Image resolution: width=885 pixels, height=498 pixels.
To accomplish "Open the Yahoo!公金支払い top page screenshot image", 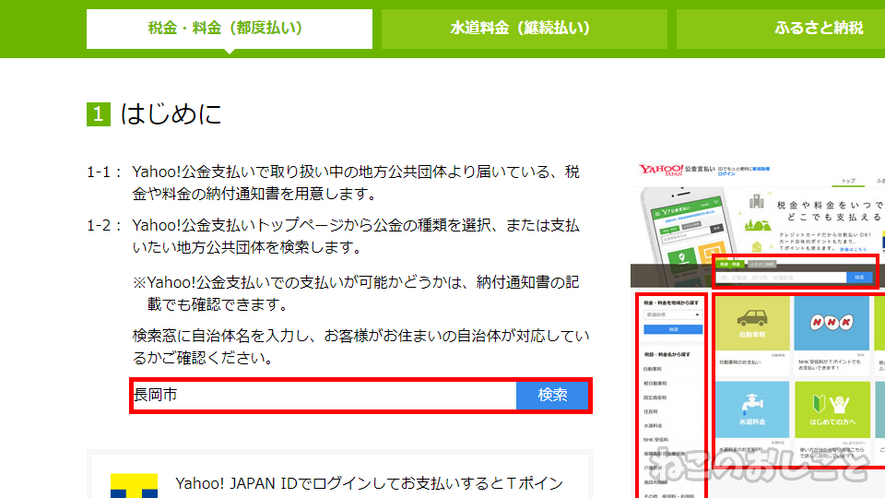I will (x=758, y=330).
